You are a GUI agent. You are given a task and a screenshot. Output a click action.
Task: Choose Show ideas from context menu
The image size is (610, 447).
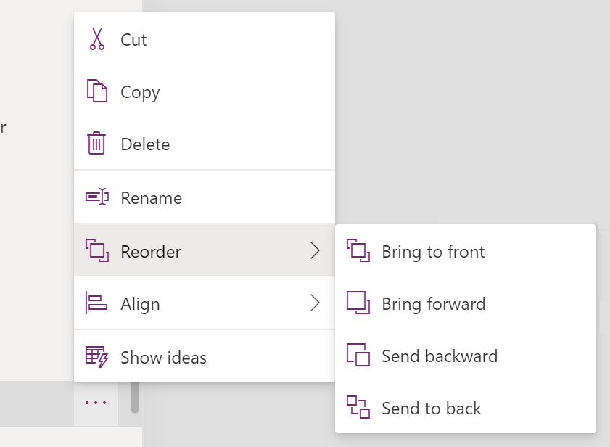[x=163, y=358]
